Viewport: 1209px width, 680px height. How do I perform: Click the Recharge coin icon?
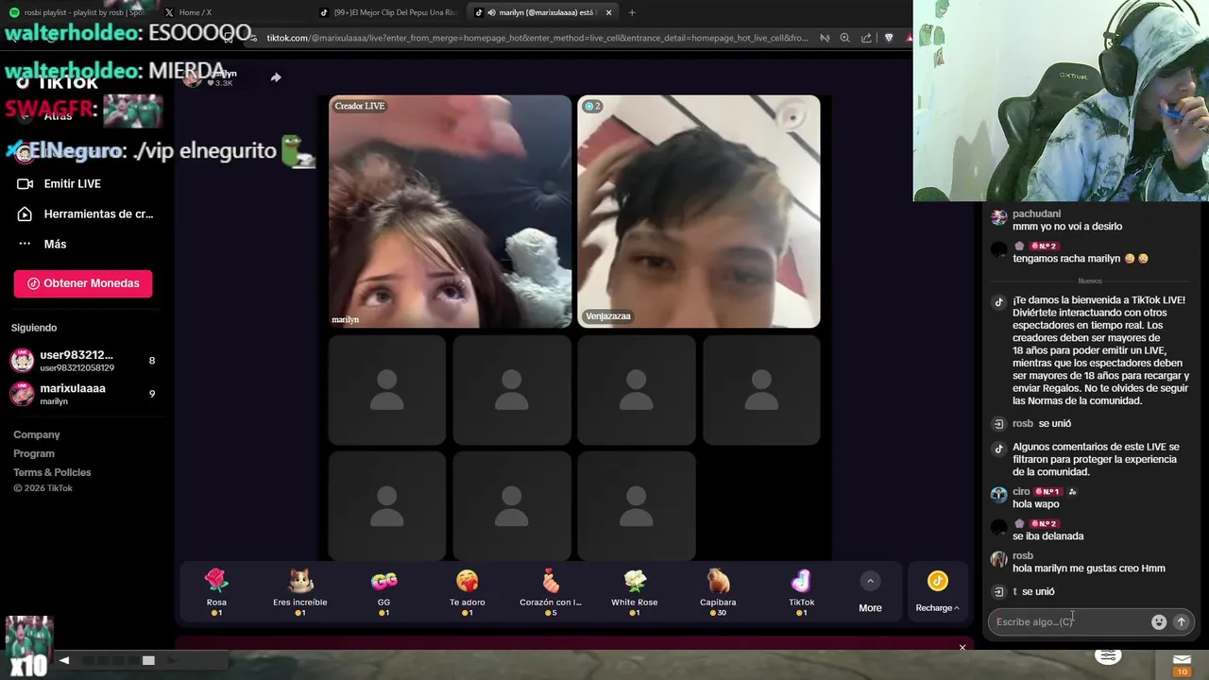click(x=937, y=581)
